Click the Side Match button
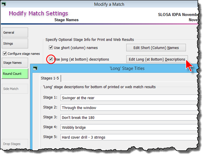Image resolution: width=206 pixels, height=157 pixels. click(x=15, y=89)
